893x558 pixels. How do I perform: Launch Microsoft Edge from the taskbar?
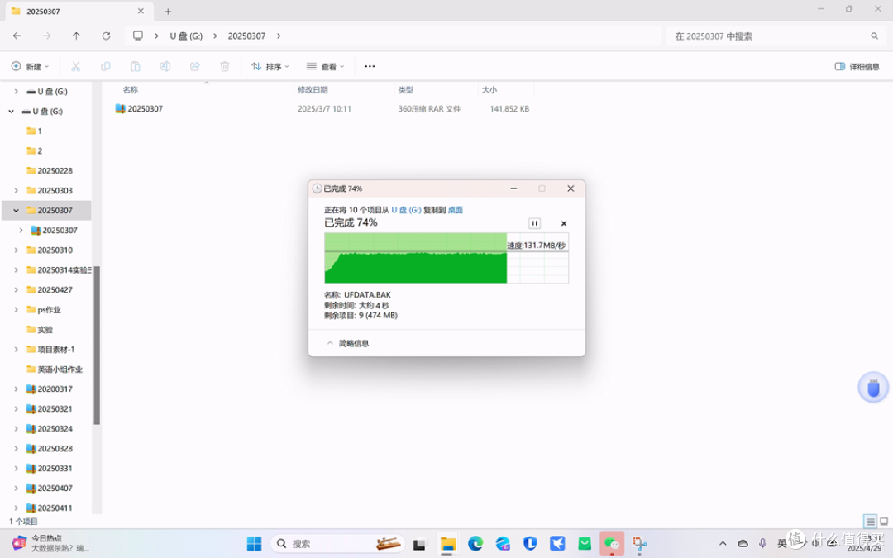coord(475,544)
